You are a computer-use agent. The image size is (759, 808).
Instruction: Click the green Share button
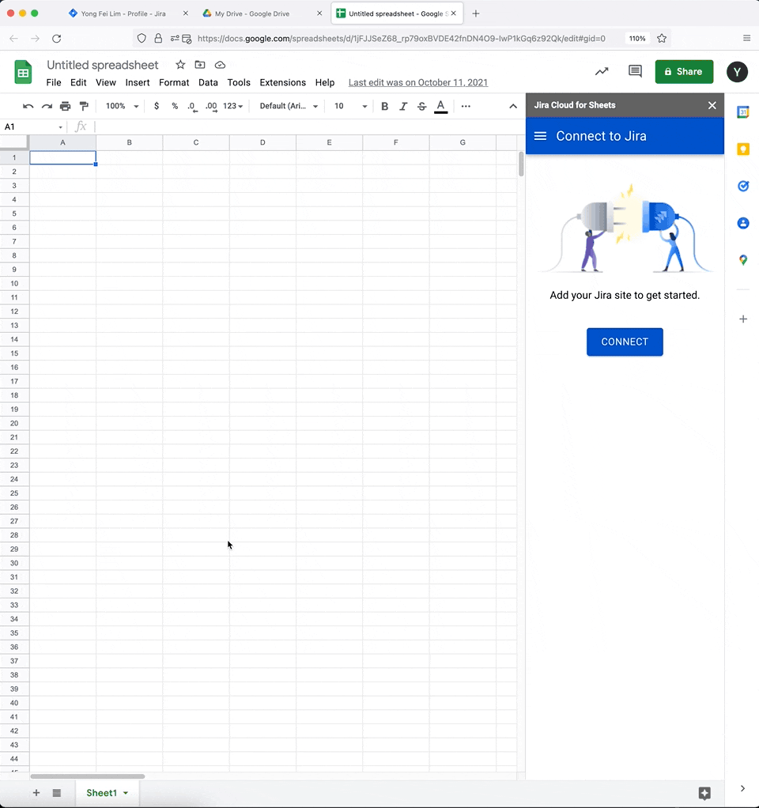[x=684, y=72]
